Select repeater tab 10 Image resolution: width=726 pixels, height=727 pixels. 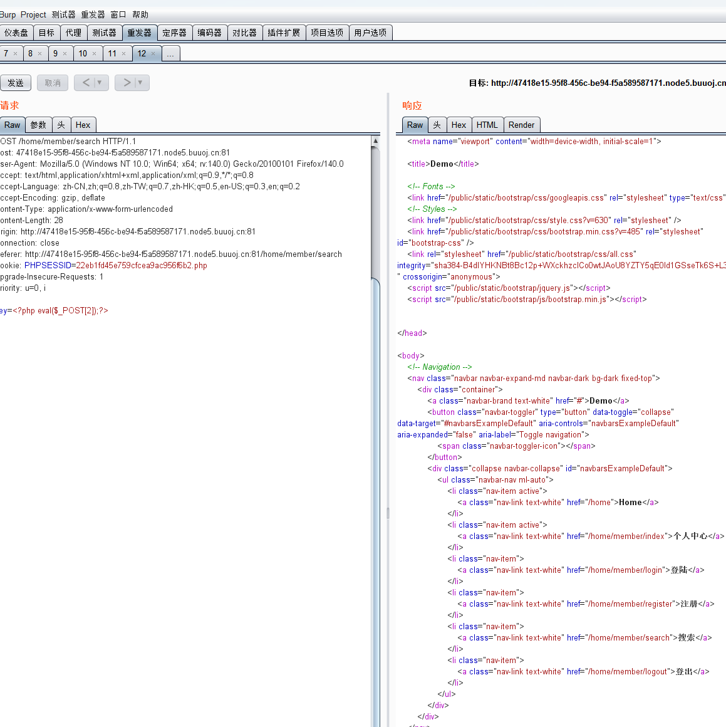(x=83, y=53)
